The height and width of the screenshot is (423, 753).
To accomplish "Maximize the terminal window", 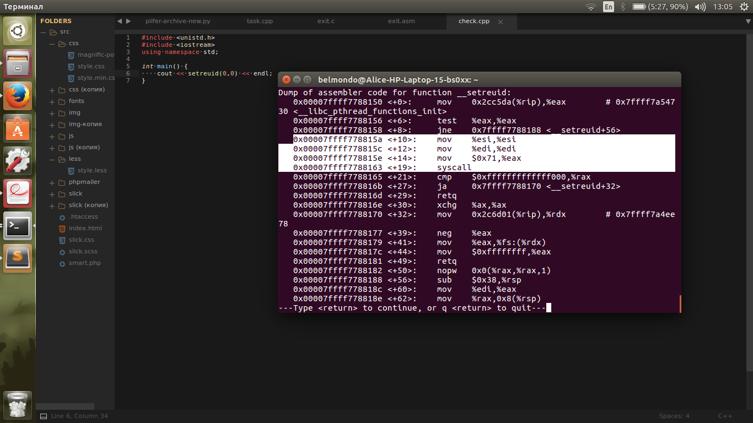I will (x=307, y=79).
